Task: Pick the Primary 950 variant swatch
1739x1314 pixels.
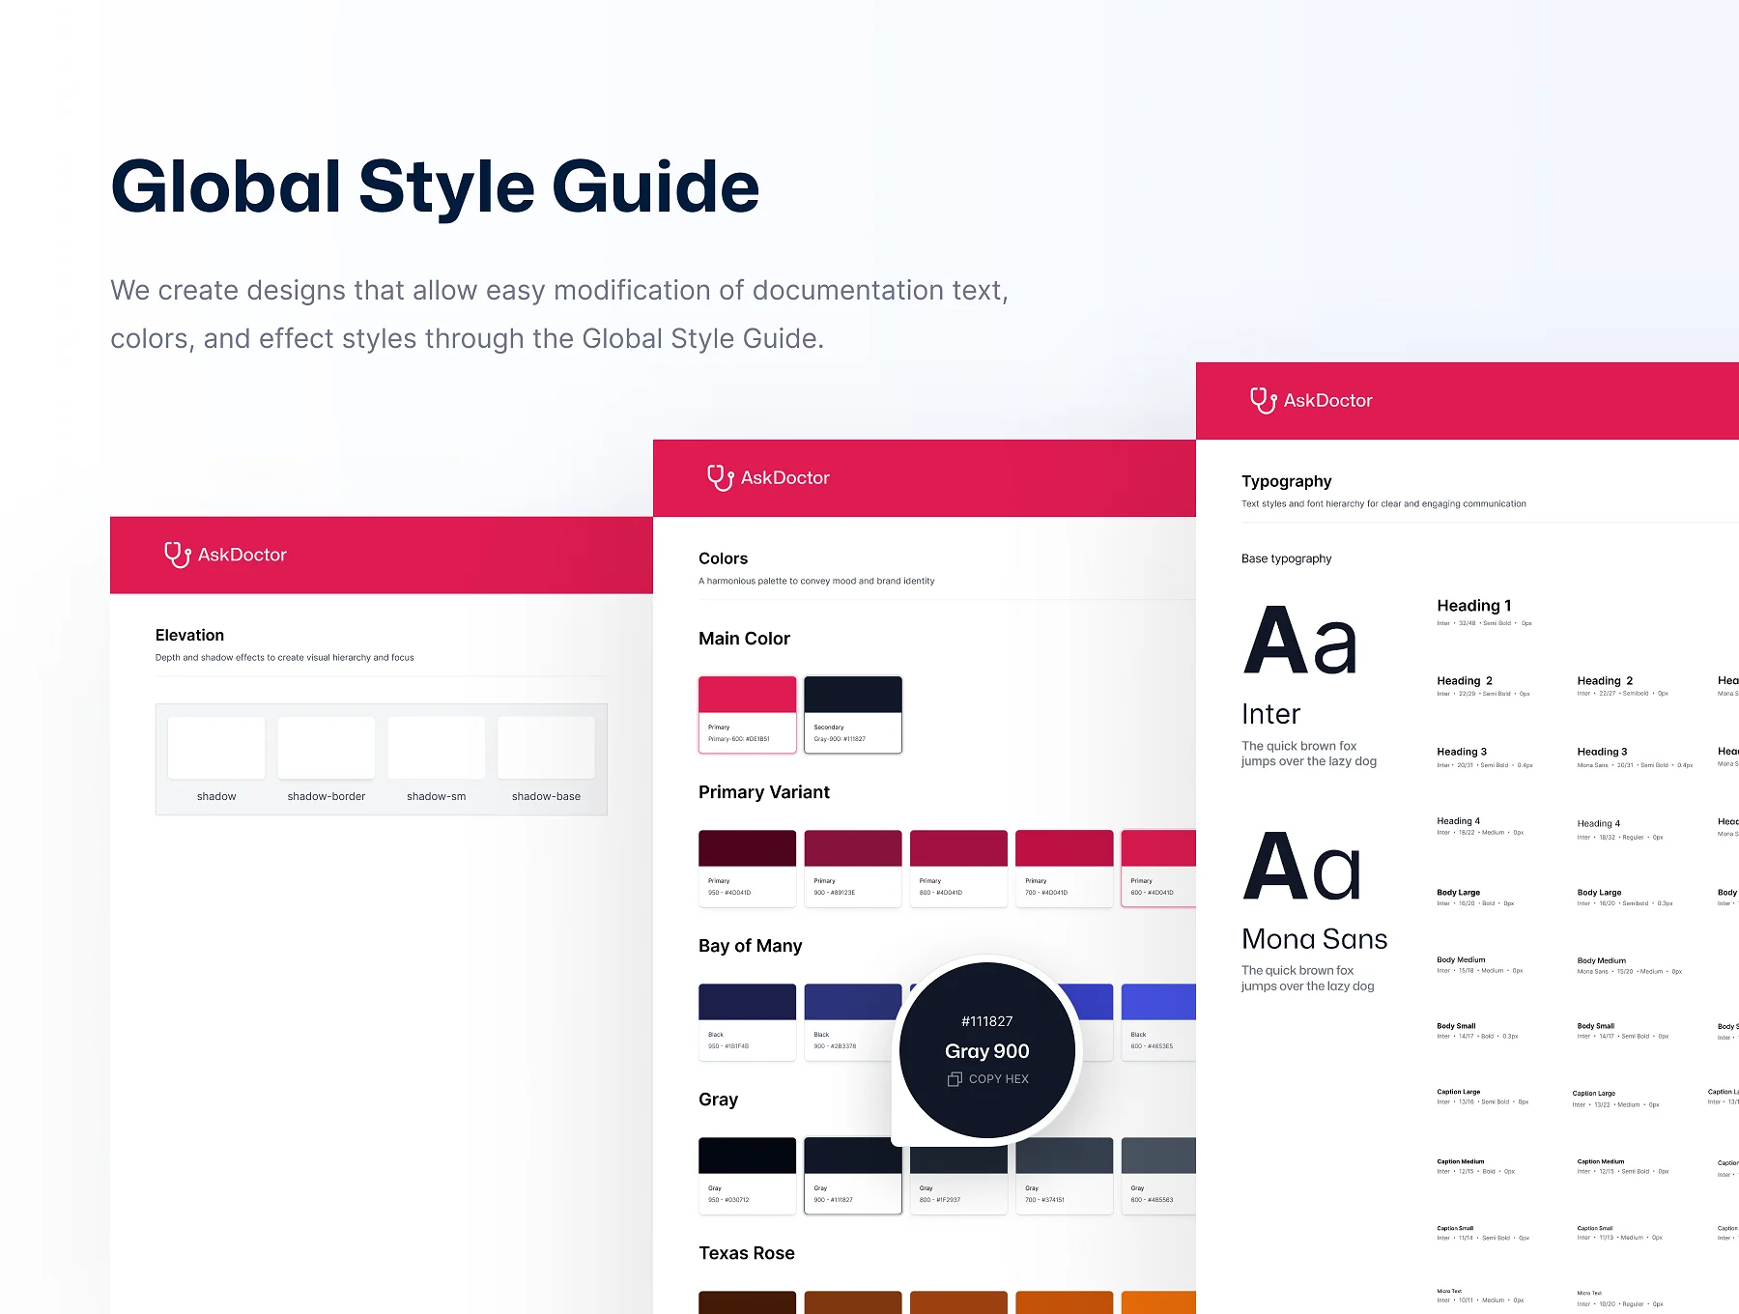Action: pos(748,869)
